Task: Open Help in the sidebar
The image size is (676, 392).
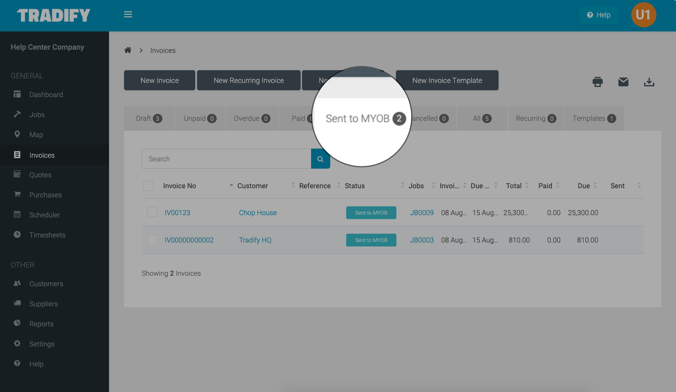Action: pos(36,364)
